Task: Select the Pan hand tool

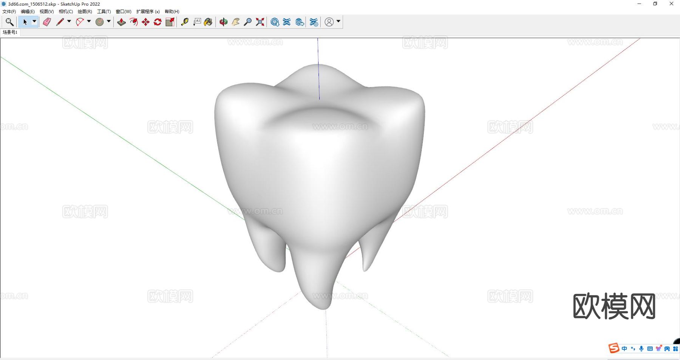Action: pos(236,22)
